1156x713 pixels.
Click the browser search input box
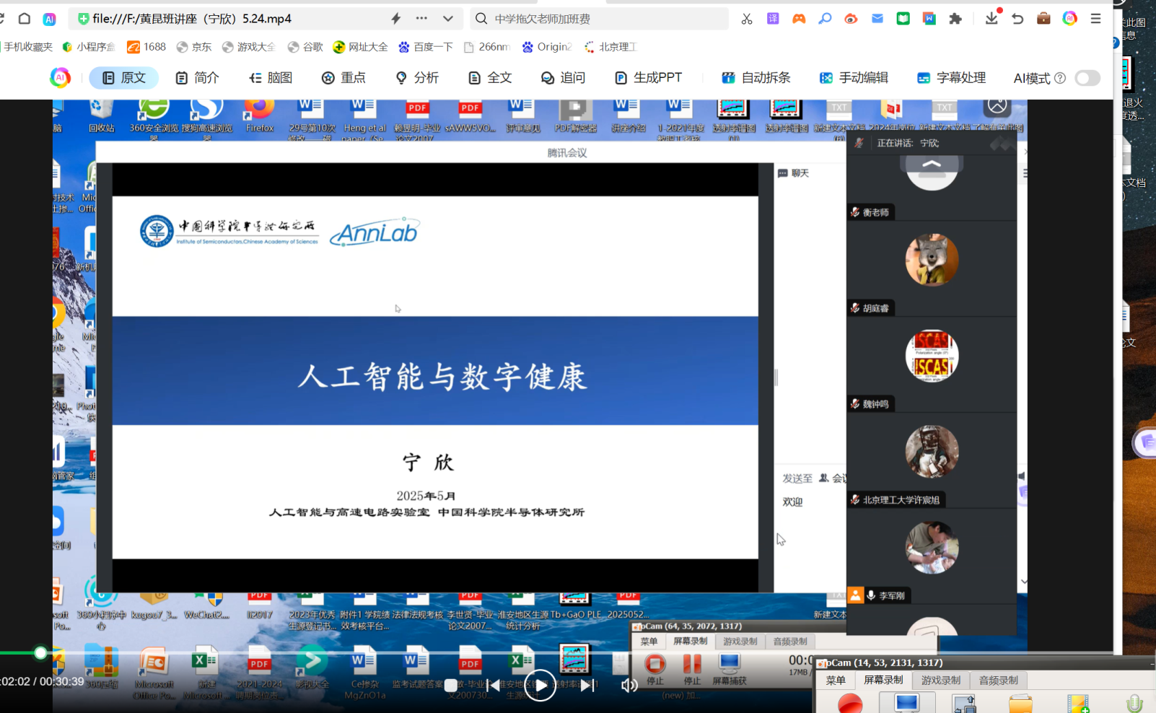tap(606, 19)
